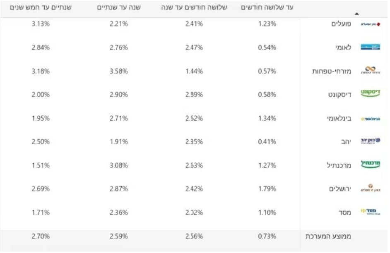The width and height of the screenshot is (390, 253).
Task: Click the Bank of Jerusalem logo icon
Action: pos(370,189)
